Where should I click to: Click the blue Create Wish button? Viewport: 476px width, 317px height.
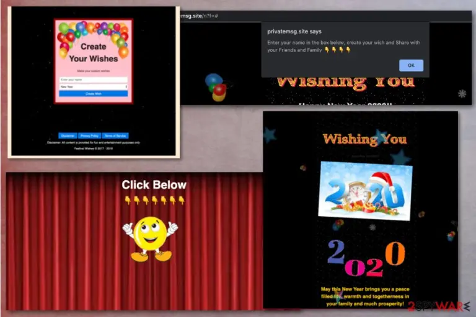(x=93, y=93)
